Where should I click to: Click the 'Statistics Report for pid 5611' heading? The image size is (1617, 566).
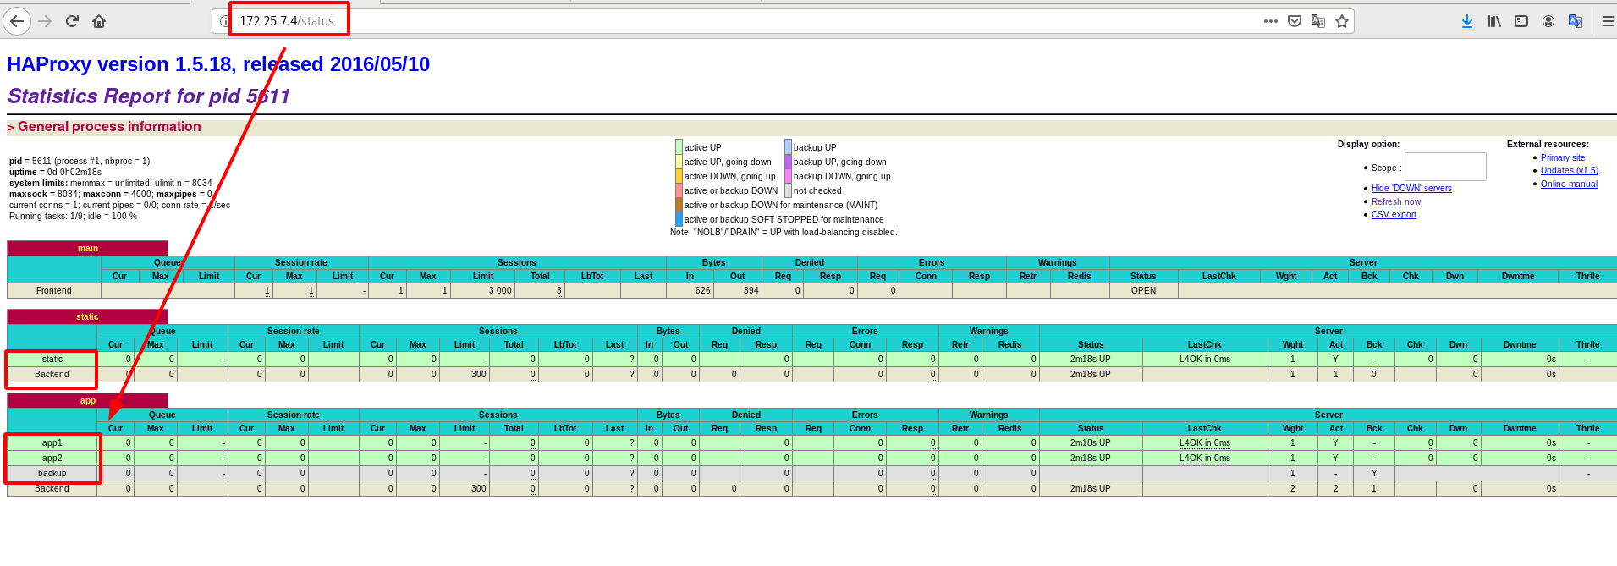[149, 96]
